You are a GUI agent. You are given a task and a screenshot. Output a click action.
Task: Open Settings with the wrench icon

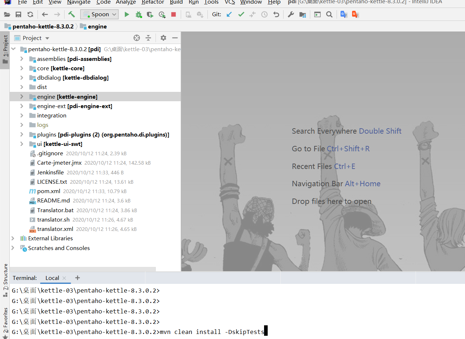(291, 14)
